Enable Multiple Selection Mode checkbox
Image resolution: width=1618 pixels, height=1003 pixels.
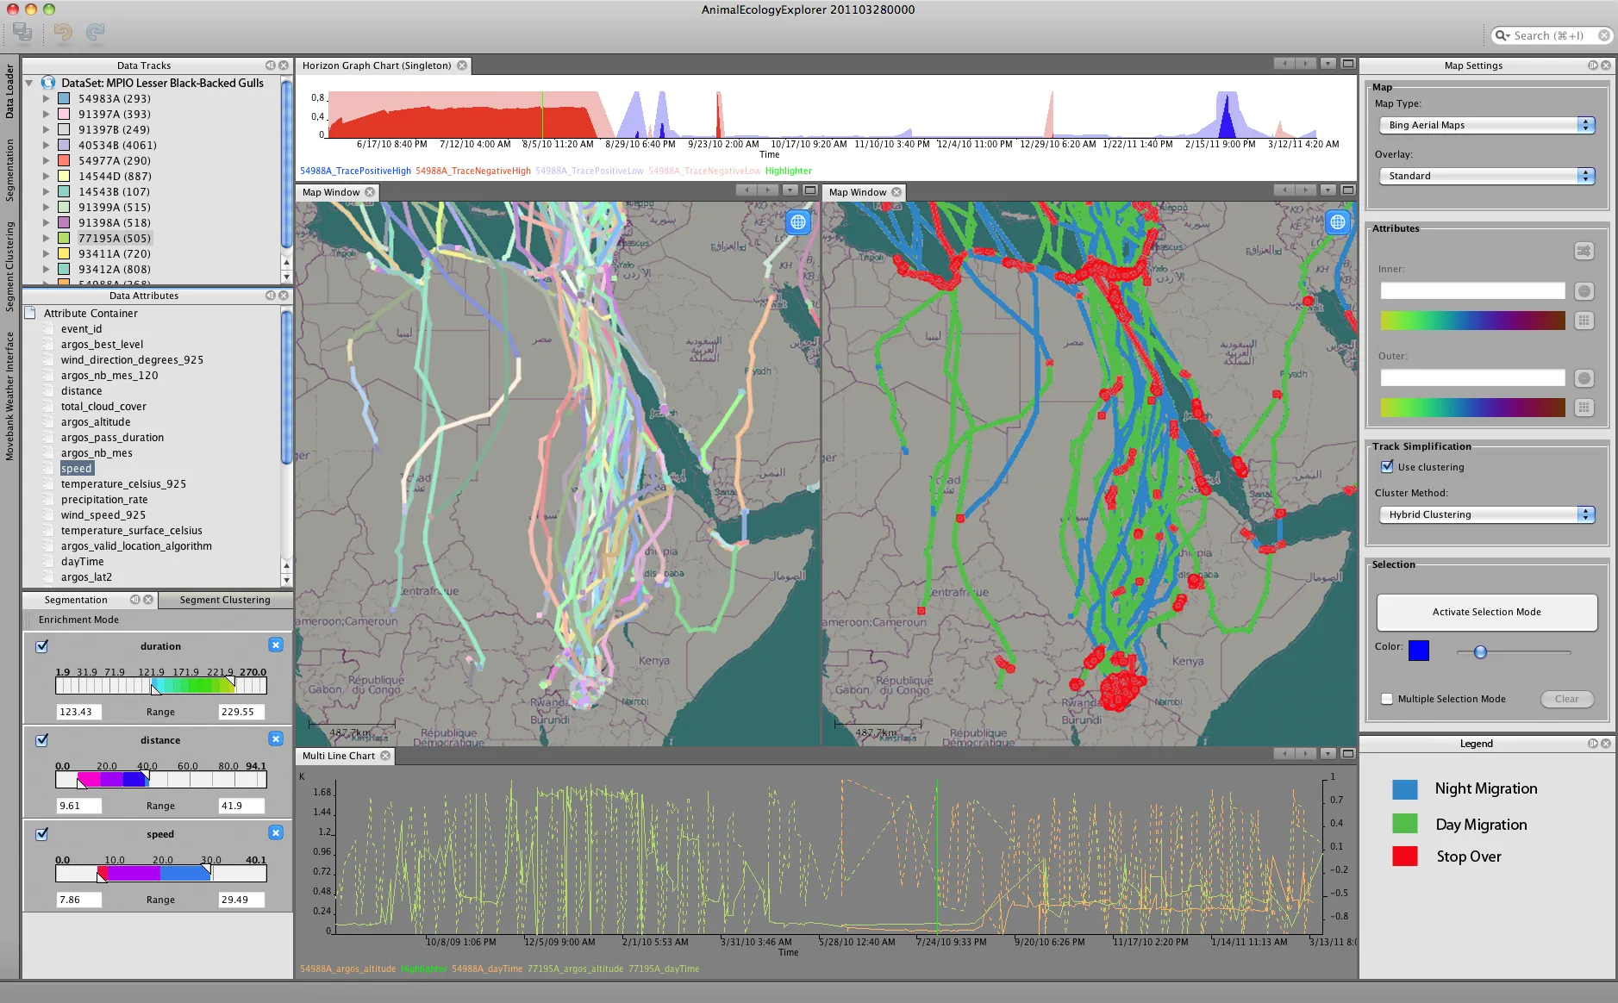point(1387,699)
